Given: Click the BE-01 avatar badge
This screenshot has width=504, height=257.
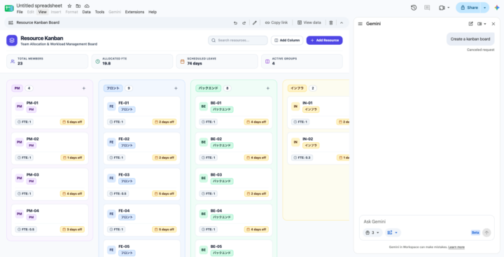Looking at the screenshot, I should coord(203,106).
